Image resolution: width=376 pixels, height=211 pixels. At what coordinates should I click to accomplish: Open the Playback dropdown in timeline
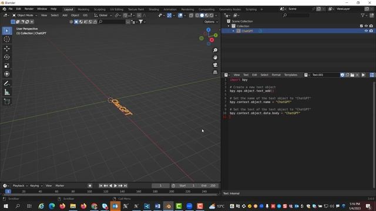[20, 186]
